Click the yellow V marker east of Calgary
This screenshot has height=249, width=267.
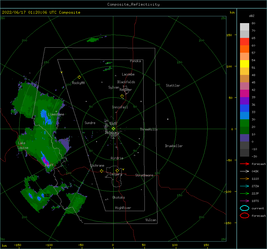click(x=123, y=169)
